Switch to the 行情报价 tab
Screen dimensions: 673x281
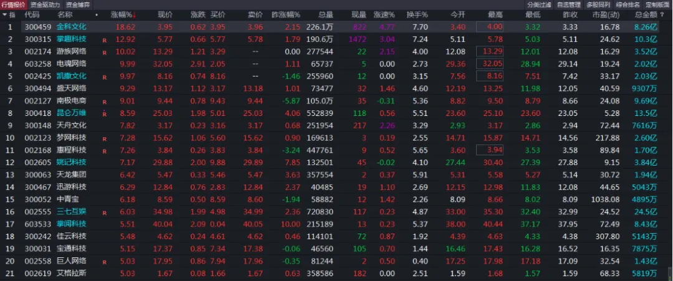(x=14, y=5)
